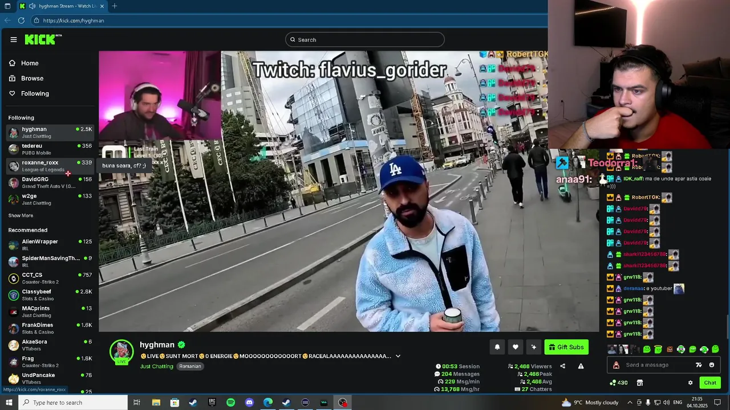This screenshot has width=730, height=410.
Task: Click the sparkle icon beside Gift Subs
Action: pos(534,347)
